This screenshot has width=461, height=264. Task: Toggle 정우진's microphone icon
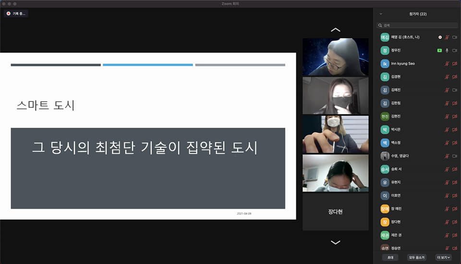pyautogui.click(x=447, y=50)
